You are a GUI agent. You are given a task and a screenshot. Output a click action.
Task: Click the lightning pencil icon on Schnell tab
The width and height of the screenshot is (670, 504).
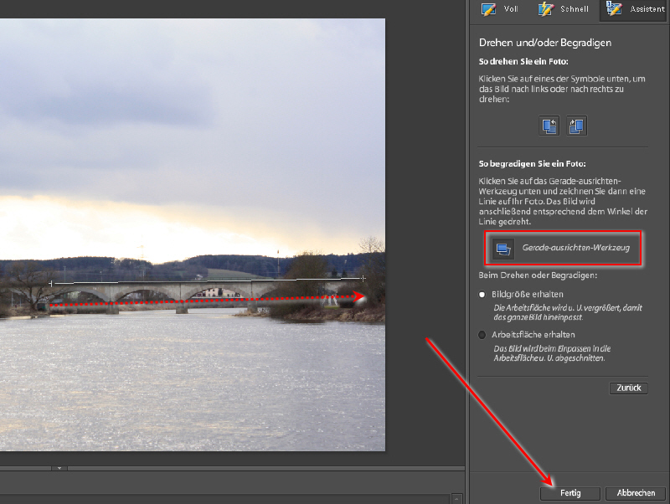(547, 10)
